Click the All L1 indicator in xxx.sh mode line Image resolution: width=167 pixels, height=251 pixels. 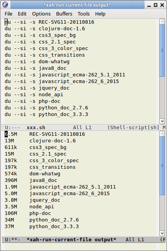82,128
